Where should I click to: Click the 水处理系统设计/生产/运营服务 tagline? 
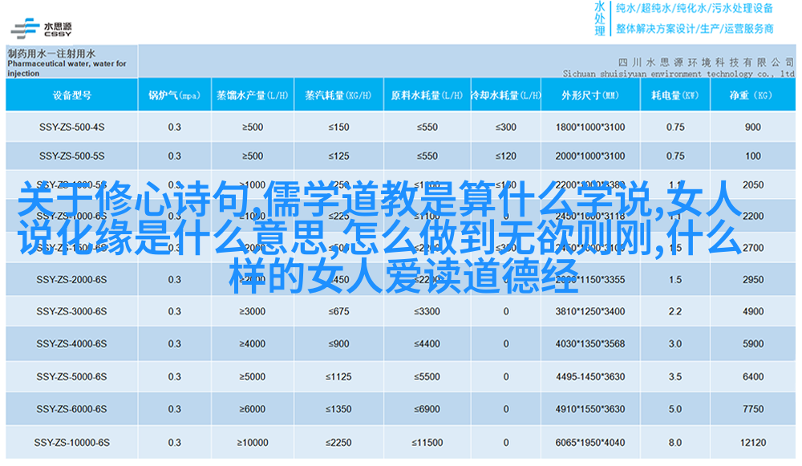pyautogui.click(x=694, y=28)
